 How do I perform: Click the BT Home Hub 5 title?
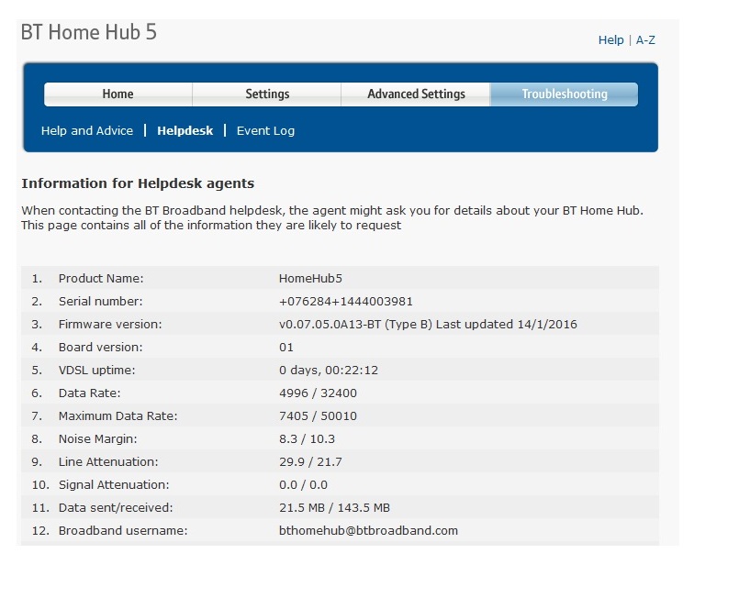88,32
